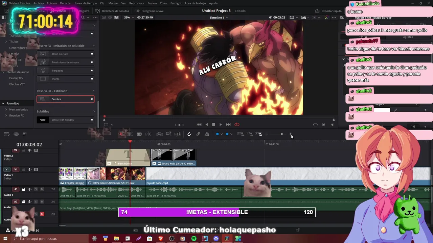Unmute the red M on third audio track

click(x=42, y=214)
